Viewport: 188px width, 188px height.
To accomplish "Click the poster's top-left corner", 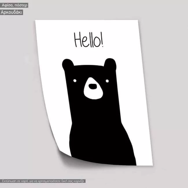I will point(36,21).
